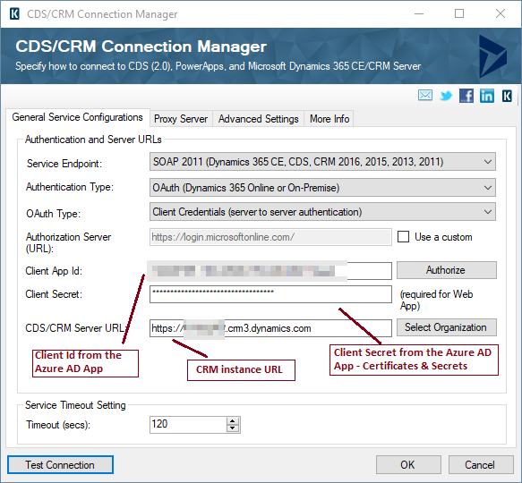This screenshot has width=522, height=483.
Task: Open the Authentication Type dropdown
Action: tap(322, 188)
